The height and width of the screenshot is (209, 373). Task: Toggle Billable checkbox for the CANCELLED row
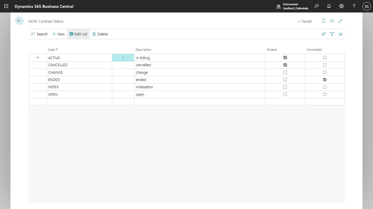click(x=285, y=65)
